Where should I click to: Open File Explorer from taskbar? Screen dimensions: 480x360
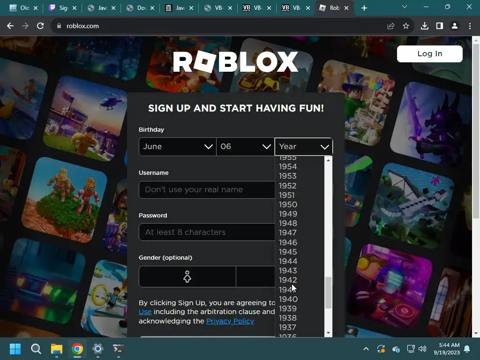tap(57, 349)
